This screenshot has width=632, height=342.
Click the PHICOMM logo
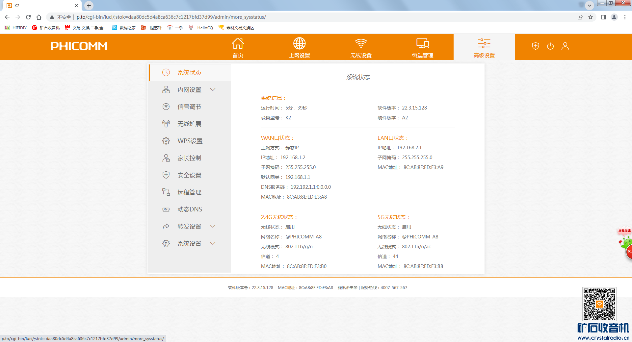(79, 46)
